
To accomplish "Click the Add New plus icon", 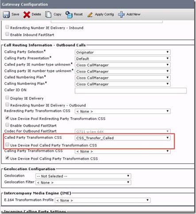I will [121, 15].
